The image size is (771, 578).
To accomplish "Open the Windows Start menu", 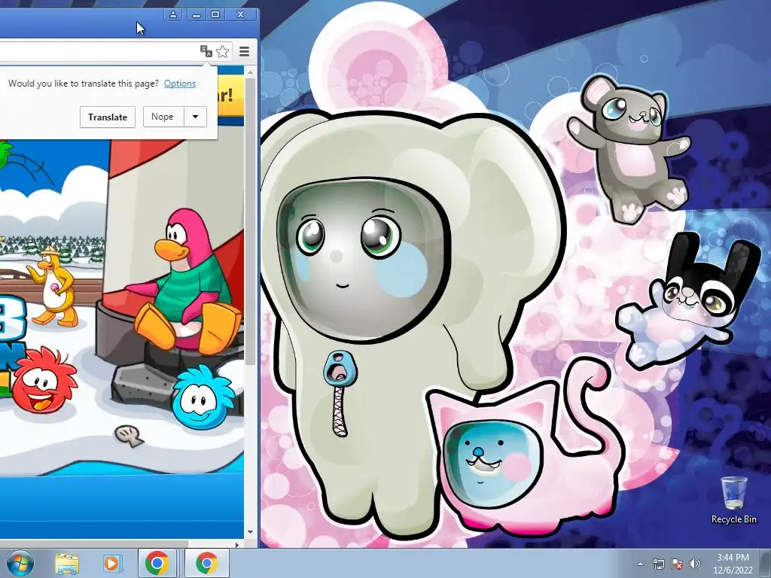I will (x=20, y=563).
